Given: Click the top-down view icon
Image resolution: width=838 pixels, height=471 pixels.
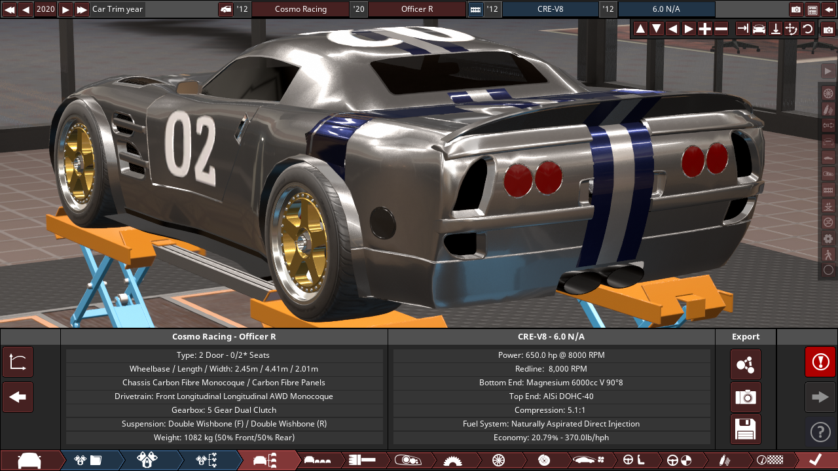Looking at the screenshot, I should [x=775, y=29].
